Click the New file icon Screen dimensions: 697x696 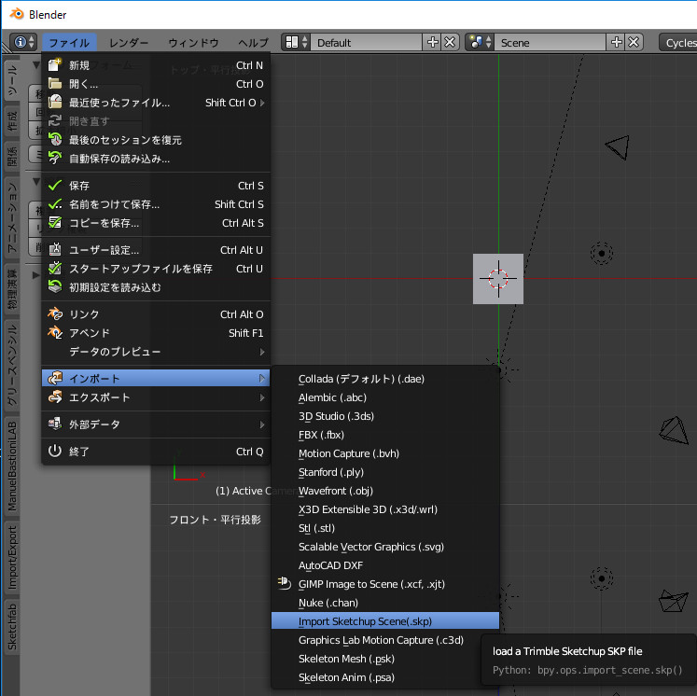pyautogui.click(x=55, y=65)
